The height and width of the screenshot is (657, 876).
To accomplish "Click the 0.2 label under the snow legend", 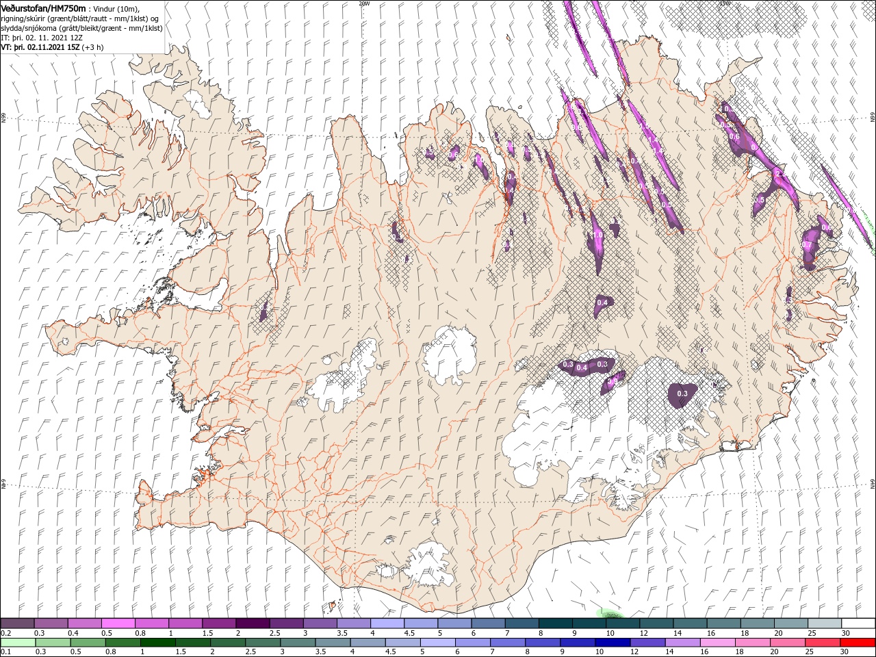I will click(5, 633).
